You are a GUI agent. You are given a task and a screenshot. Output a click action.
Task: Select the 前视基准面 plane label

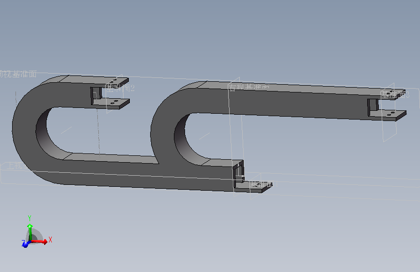tap(18, 74)
